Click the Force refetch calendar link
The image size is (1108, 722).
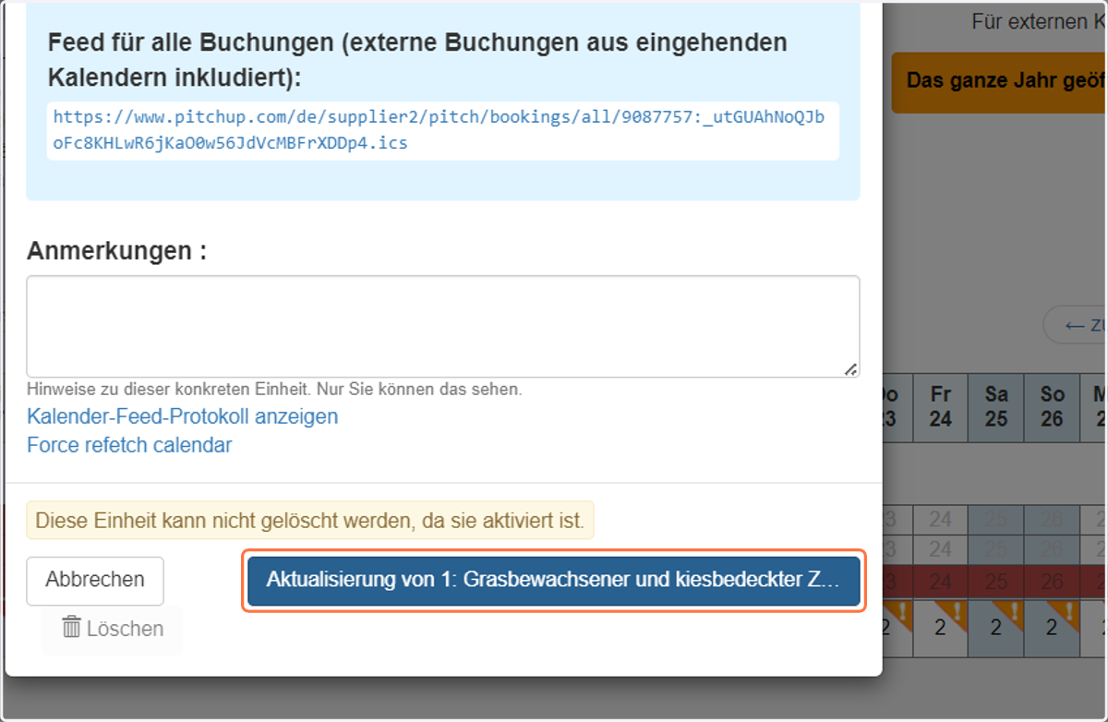click(129, 445)
